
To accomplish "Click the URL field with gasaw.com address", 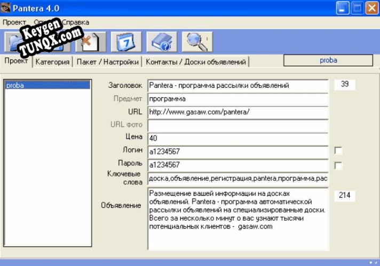I will pyautogui.click(x=238, y=112).
